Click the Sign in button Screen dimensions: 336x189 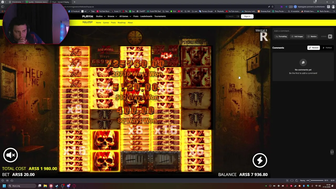coord(247,16)
